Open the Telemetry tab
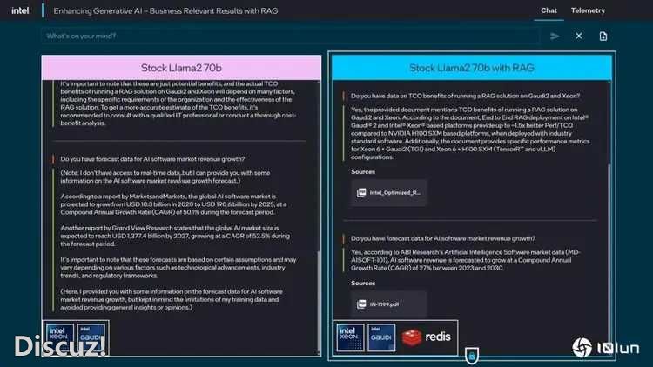The height and width of the screenshot is (367, 653). point(588,10)
